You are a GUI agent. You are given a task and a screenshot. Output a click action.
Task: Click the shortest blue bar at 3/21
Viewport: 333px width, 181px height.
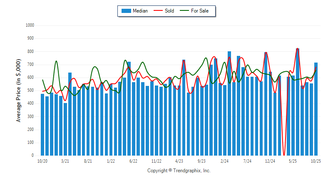click(x=65, y=129)
